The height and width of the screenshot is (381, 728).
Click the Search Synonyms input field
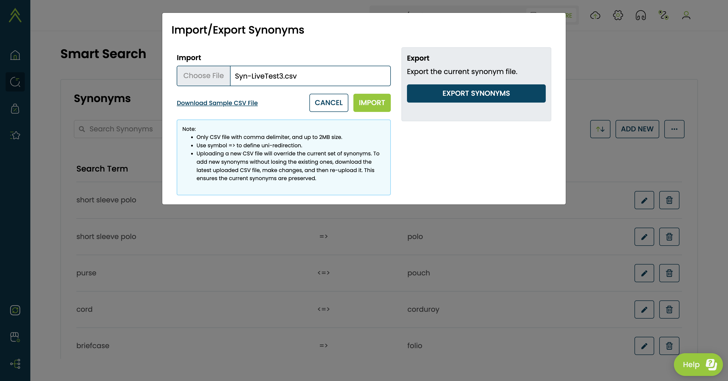pos(122,129)
